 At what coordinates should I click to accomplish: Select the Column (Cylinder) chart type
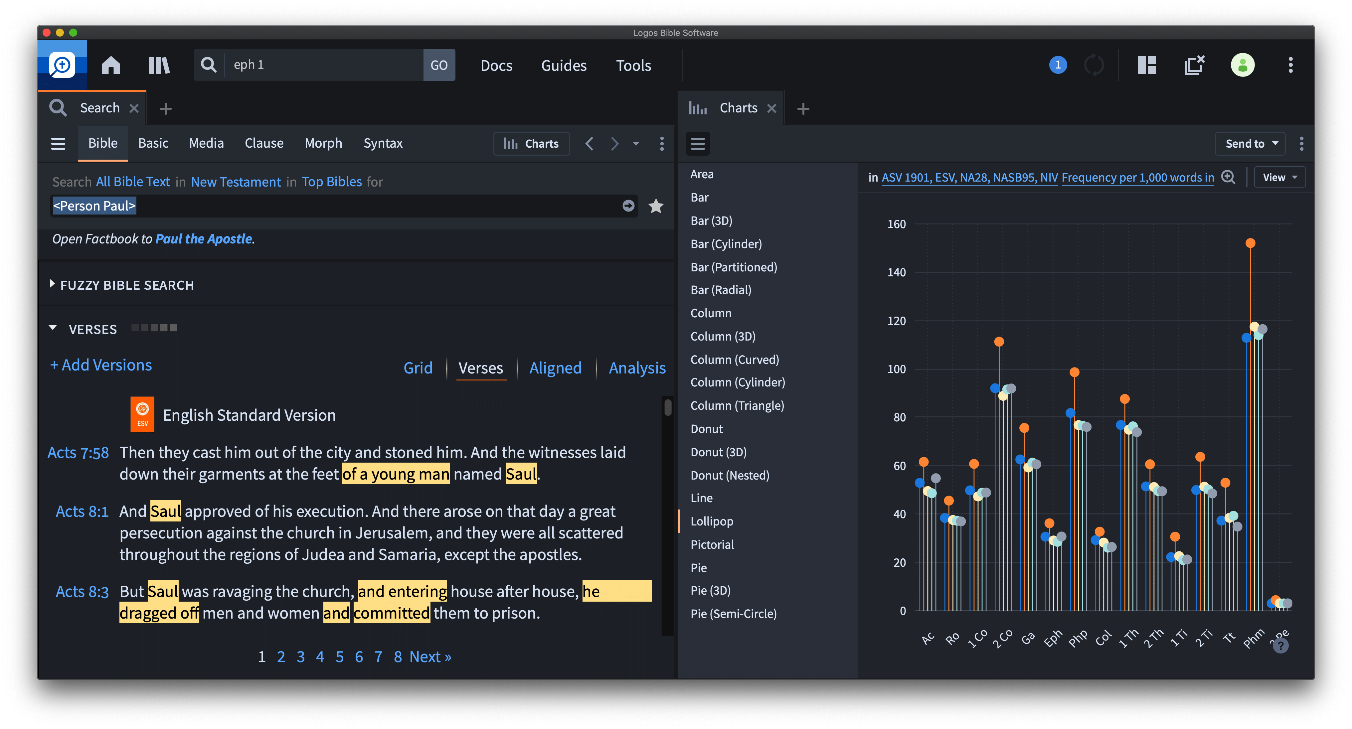(738, 382)
